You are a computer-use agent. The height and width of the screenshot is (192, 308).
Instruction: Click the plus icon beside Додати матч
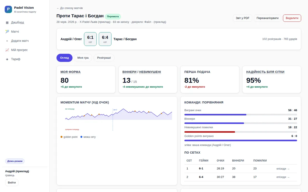[7, 41]
